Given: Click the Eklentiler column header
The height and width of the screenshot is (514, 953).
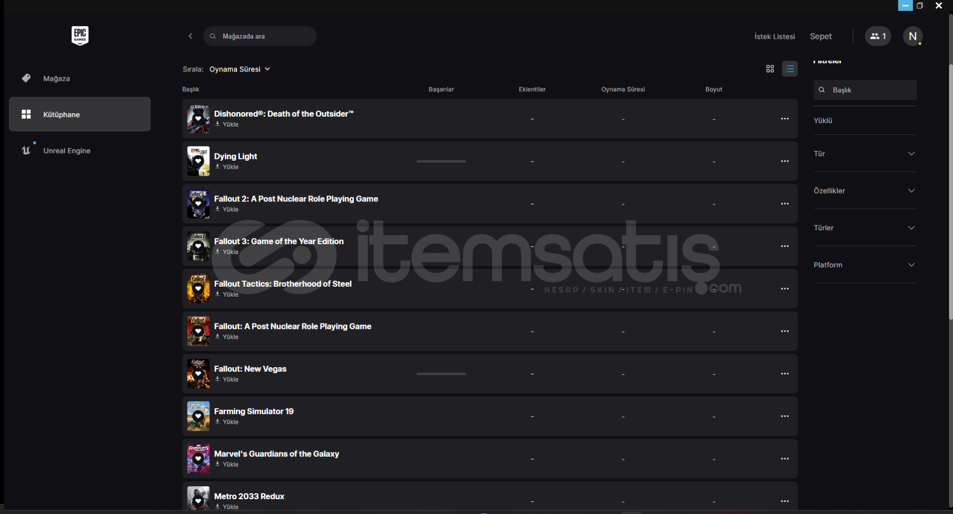Looking at the screenshot, I should [532, 89].
